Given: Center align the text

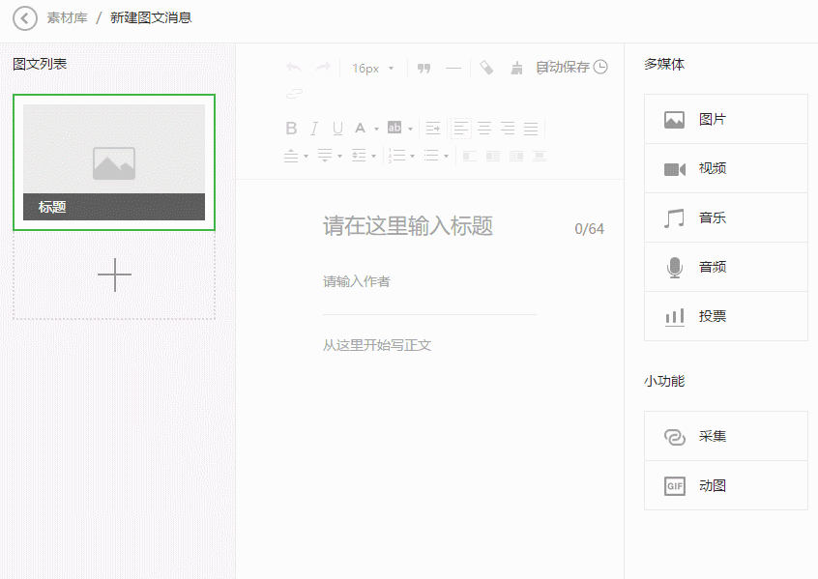Looking at the screenshot, I should coord(484,129).
